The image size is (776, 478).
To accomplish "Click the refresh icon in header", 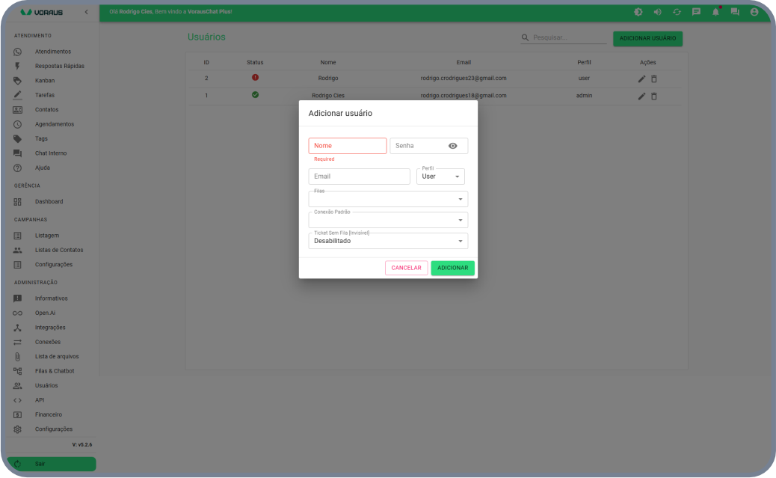I will pyautogui.click(x=677, y=12).
